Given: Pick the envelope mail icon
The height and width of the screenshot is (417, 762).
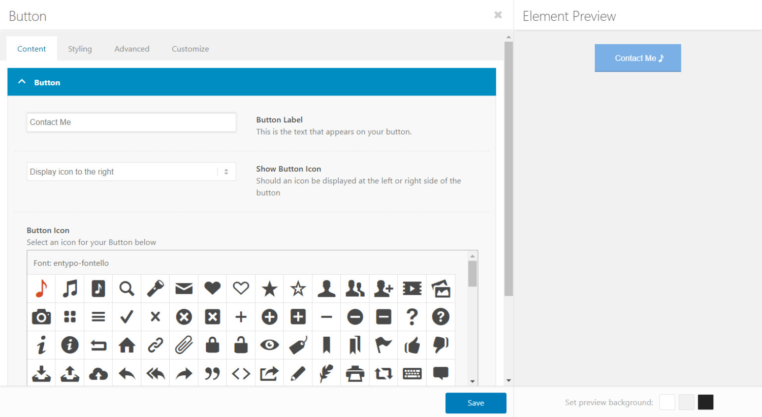Looking at the screenshot, I should coord(183,288).
